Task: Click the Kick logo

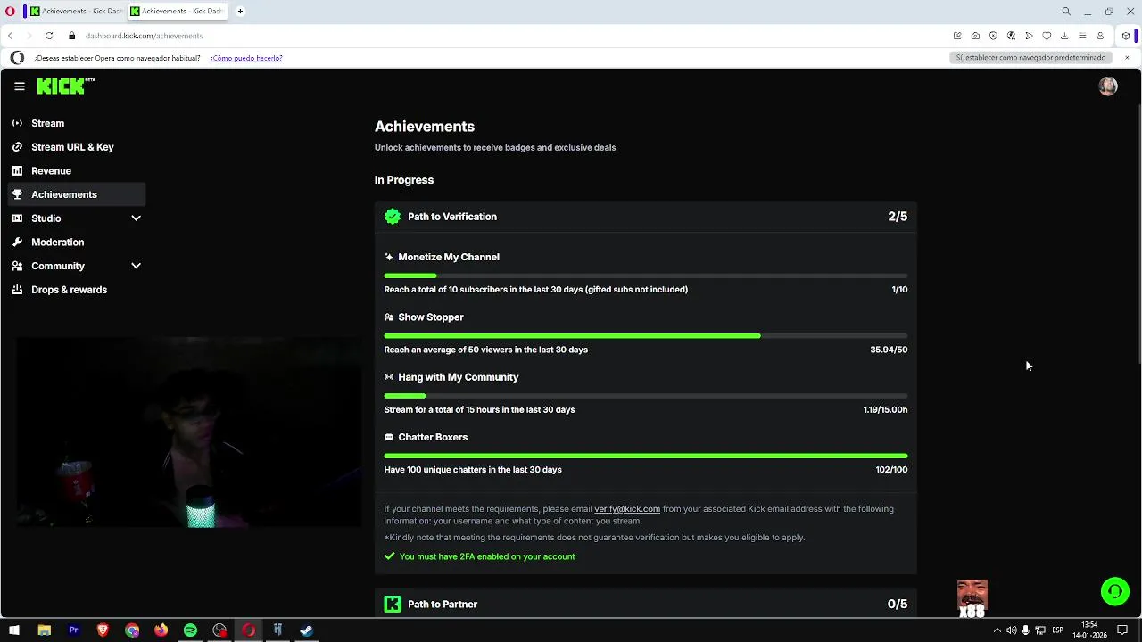Action: [x=65, y=86]
